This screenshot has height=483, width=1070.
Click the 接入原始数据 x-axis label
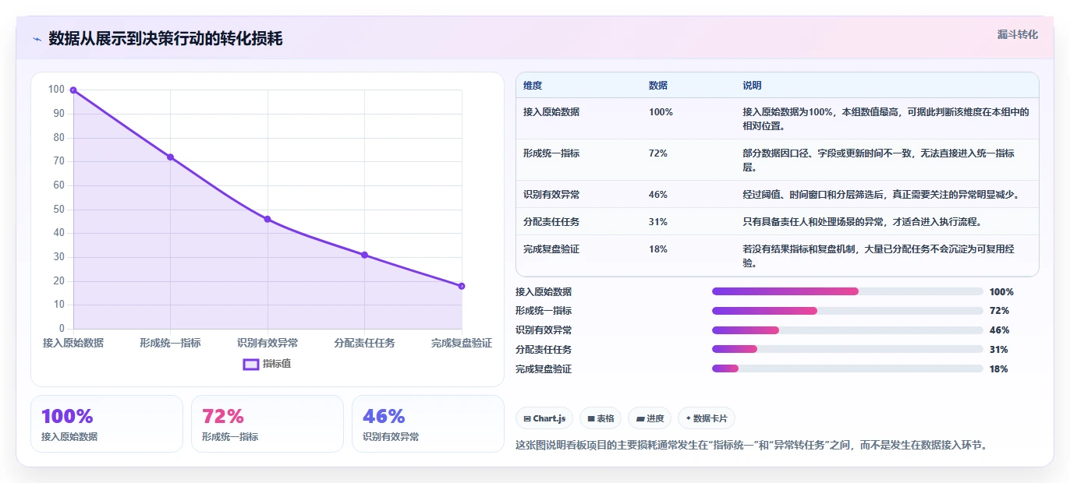pos(73,343)
